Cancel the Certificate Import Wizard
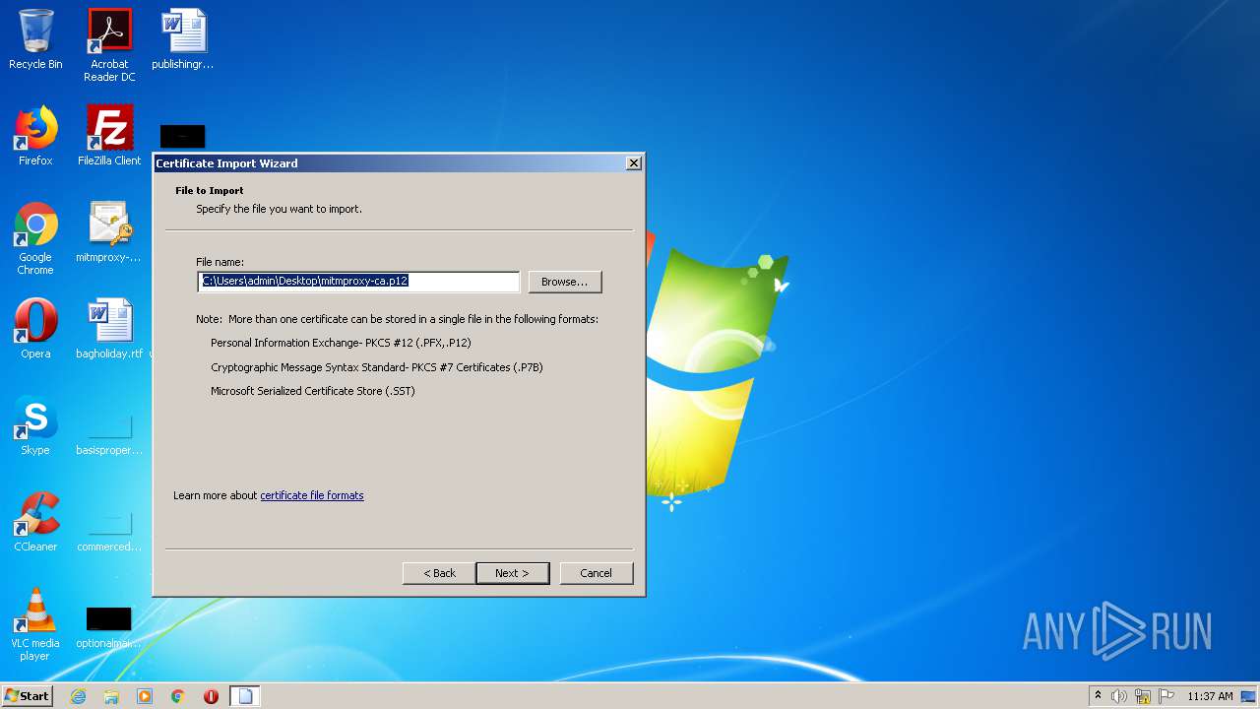The image size is (1260, 709). (596, 573)
